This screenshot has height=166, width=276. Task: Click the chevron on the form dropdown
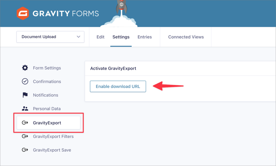tap(79, 37)
